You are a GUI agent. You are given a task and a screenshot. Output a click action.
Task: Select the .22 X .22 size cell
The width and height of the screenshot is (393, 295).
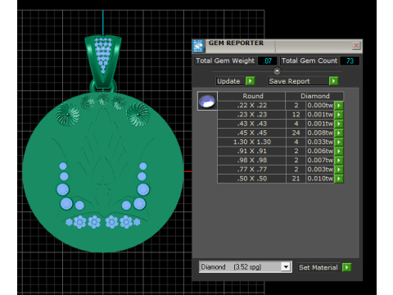tap(252, 106)
